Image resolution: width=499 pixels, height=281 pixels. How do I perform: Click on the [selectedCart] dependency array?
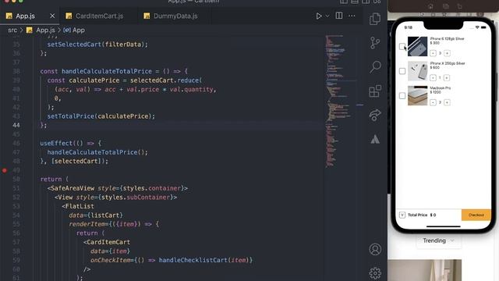[x=77, y=162]
